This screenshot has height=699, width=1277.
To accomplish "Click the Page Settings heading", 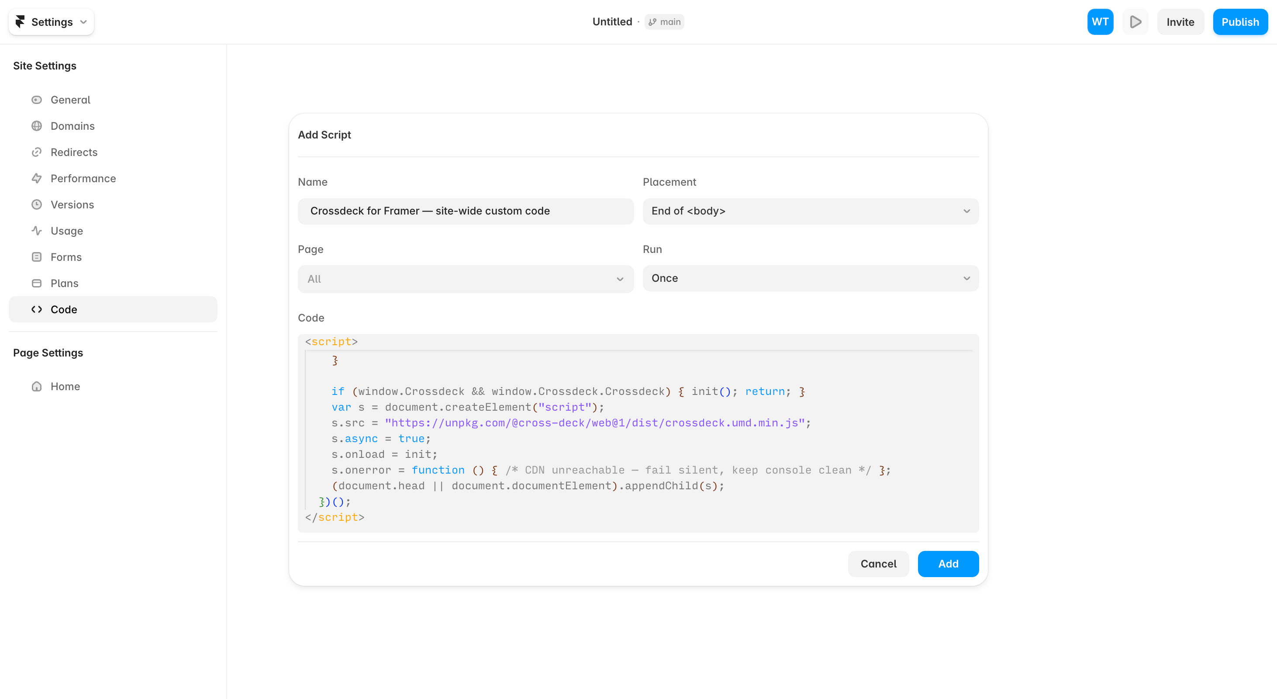I will (x=48, y=353).
